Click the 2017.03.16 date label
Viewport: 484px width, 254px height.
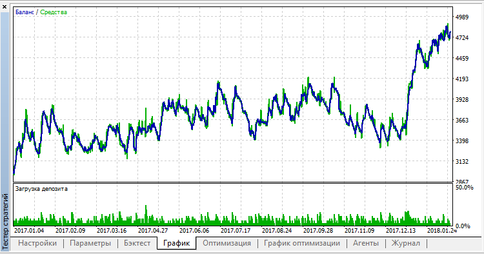pyautogui.click(x=112, y=230)
